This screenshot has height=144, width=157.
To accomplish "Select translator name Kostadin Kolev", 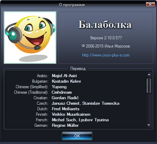I will coord(66,81).
